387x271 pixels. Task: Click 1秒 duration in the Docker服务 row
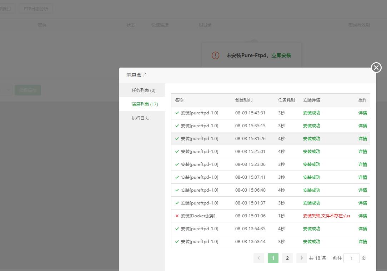(x=281, y=216)
